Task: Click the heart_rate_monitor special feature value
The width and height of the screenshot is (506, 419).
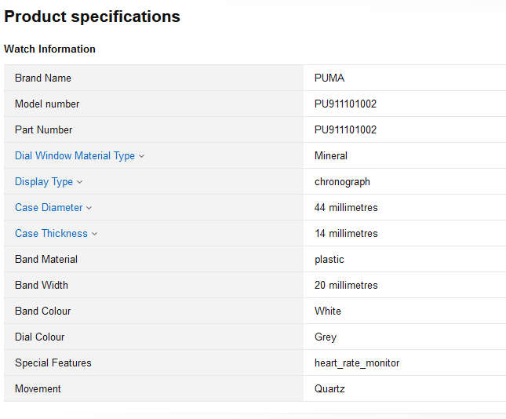Action: (357, 363)
